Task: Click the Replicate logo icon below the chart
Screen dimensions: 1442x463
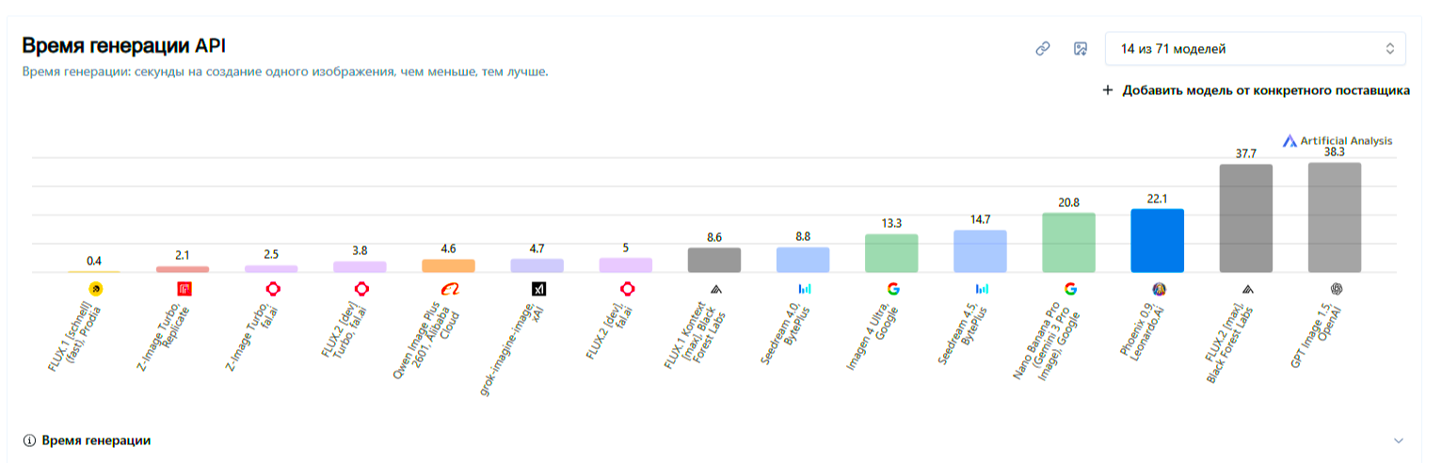Action: point(184,288)
